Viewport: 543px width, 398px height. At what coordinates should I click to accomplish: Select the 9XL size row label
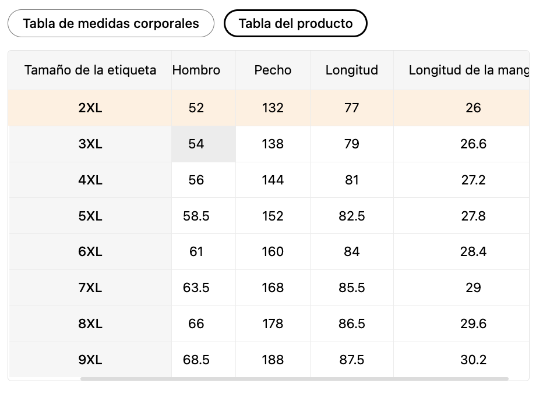click(90, 360)
